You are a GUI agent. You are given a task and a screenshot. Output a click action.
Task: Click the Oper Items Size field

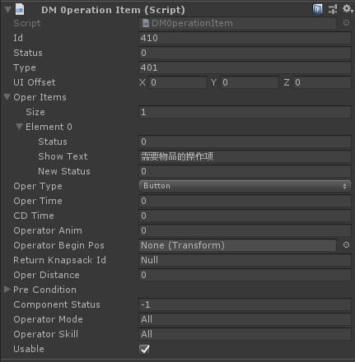[245, 112]
